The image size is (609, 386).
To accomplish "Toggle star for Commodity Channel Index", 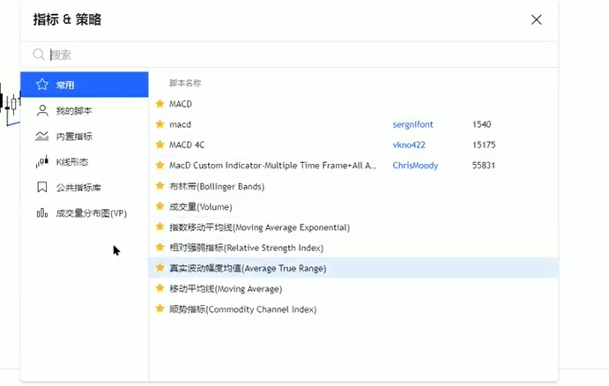I will coord(160,308).
